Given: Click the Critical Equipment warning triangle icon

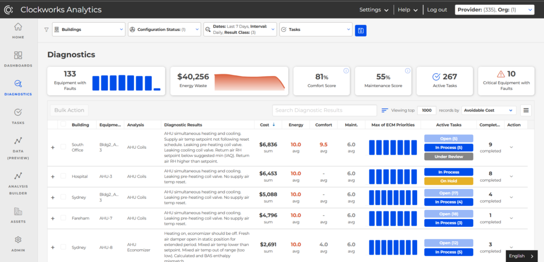Looking at the screenshot, I should (500, 74).
